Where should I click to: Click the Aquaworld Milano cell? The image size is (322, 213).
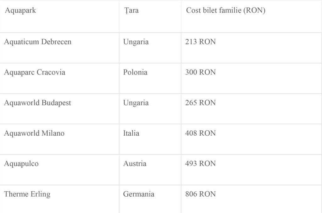[x=34, y=133]
